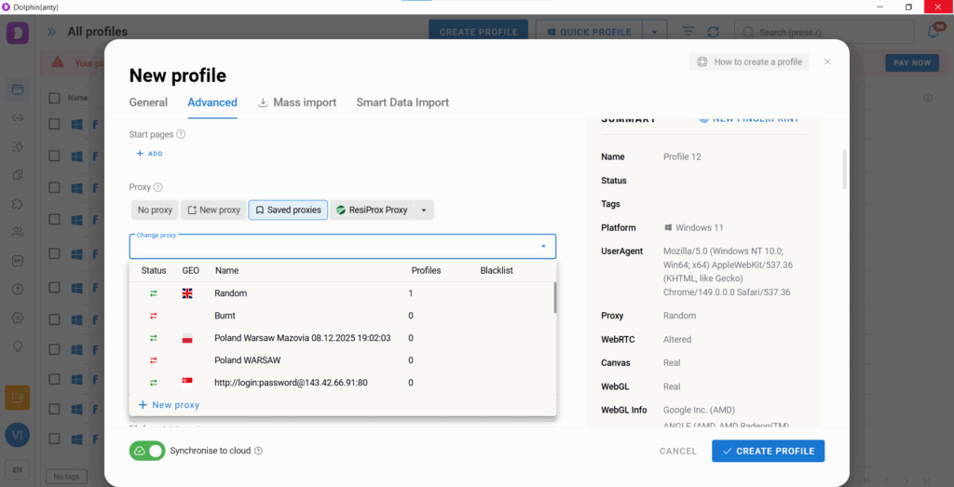Switch to the General tab

148,102
